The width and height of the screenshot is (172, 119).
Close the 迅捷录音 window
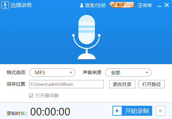[167, 5]
